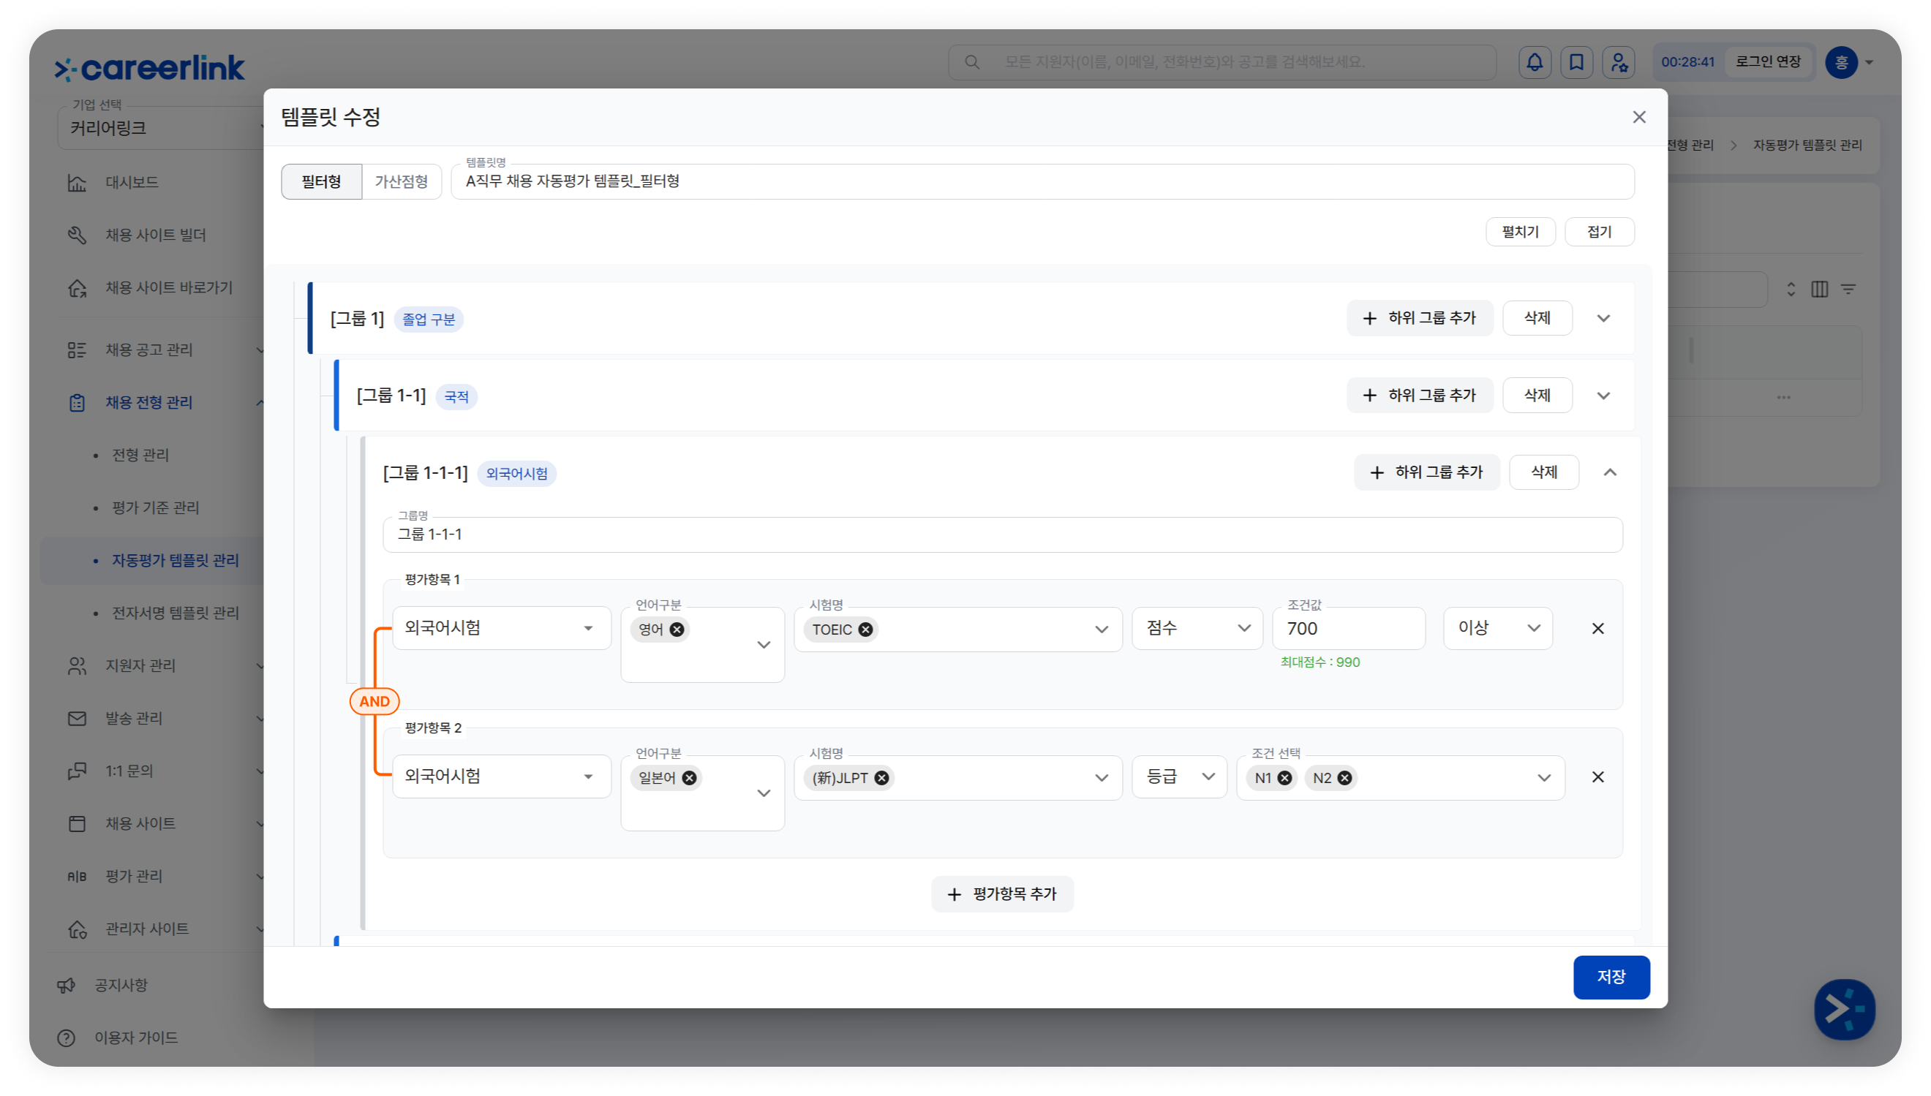Screen dimensions: 1931x1096
Task: Click the 발송 관리 envelope icon
Action: point(77,718)
